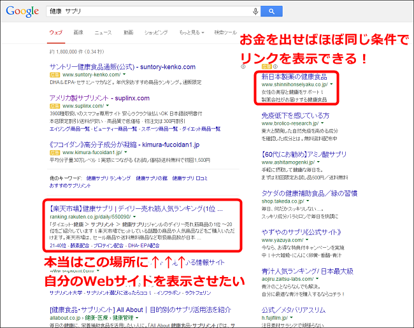Expand arrow next to ranking.rakuten.co.jp URL
Viewport: 414px width, 328px height.
(x=134, y=217)
